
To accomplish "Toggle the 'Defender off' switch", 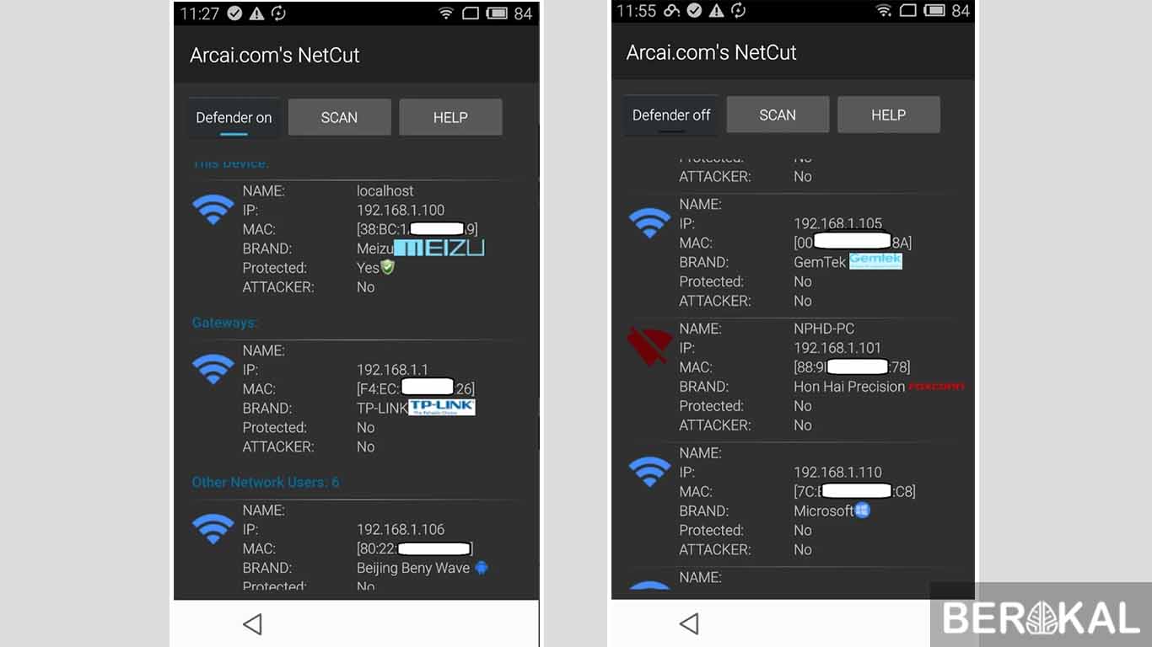I will (x=671, y=115).
